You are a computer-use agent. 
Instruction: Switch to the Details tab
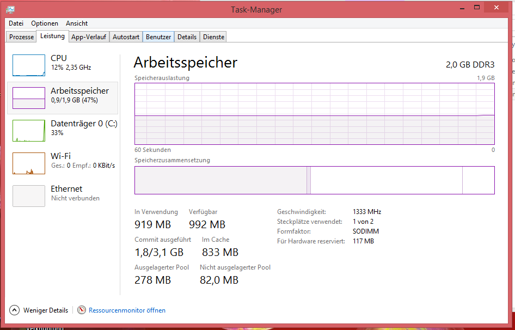click(x=187, y=37)
